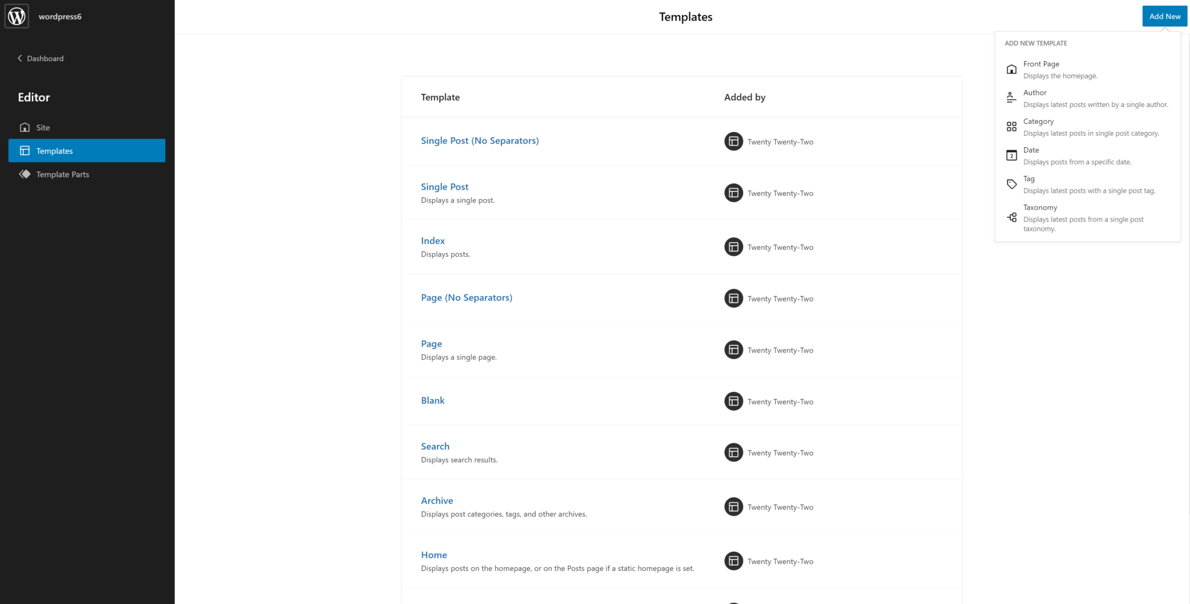
Task: Click the Front Page house icon
Action: click(x=1012, y=69)
